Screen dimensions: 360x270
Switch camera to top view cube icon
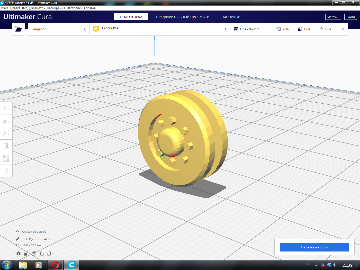click(x=34, y=254)
